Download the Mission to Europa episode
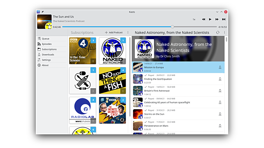The height and width of the screenshot is (148, 264). (220, 67)
